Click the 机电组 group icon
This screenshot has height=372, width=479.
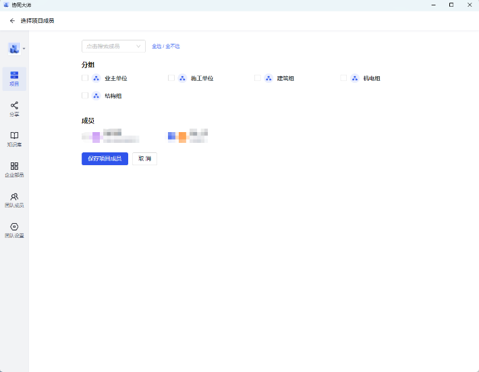click(x=354, y=78)
